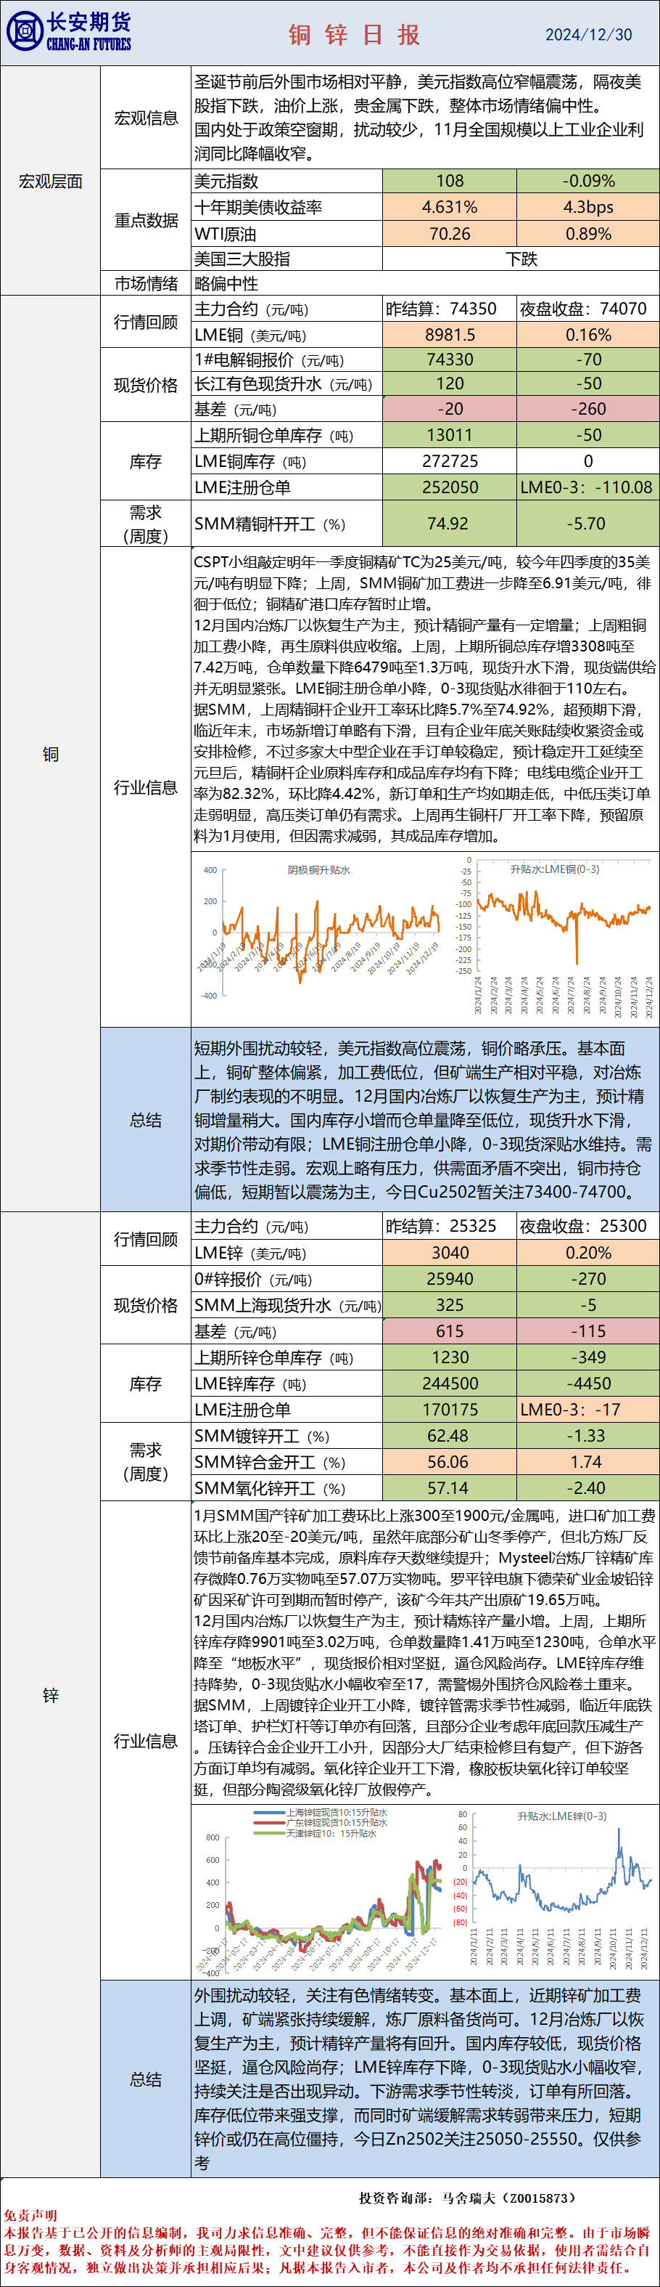
Task: Click the 投资咨询部：马舍瑞夫 credit line
Action: coord(468,2198)
